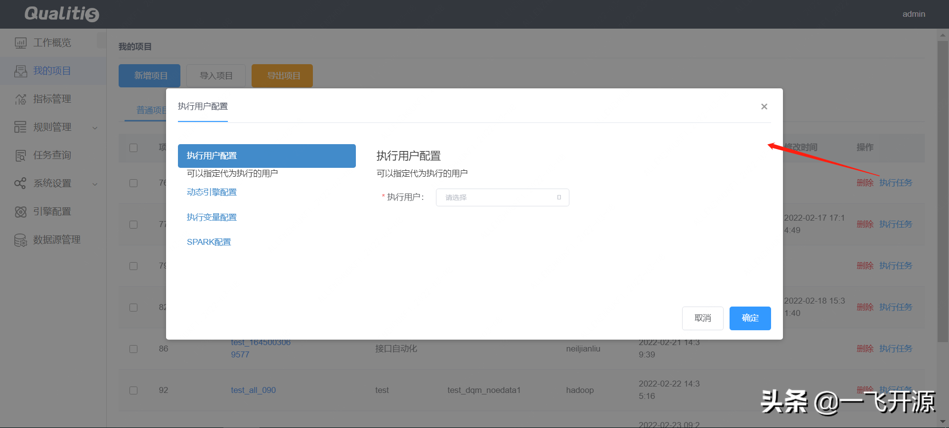Click the 规则管理 sidebar icon
Screen dimensions: 949x428
pos(21,127)
